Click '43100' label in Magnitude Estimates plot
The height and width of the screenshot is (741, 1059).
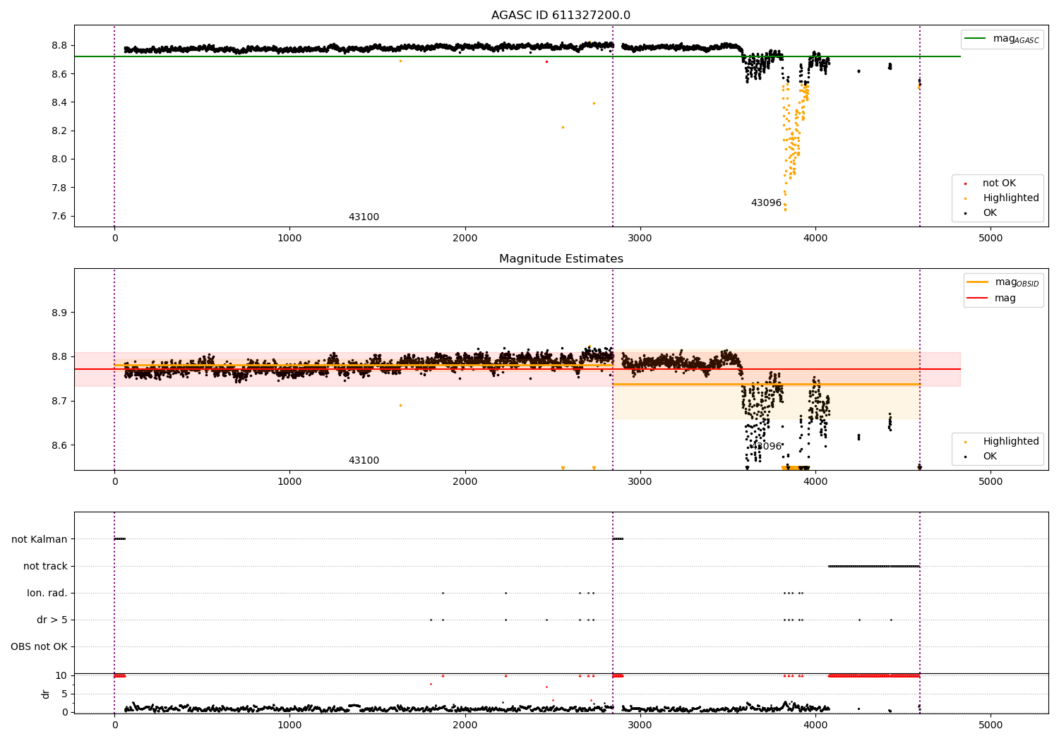coord(364,461)
